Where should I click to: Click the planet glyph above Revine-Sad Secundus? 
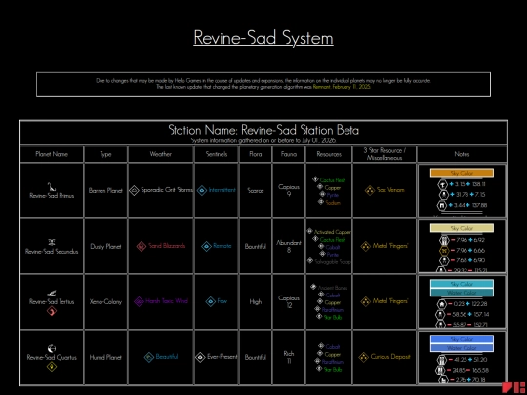pos(52,242)
